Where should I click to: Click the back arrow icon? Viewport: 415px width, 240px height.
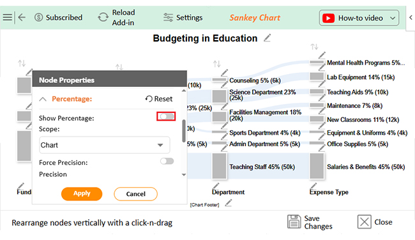[22, 17]
